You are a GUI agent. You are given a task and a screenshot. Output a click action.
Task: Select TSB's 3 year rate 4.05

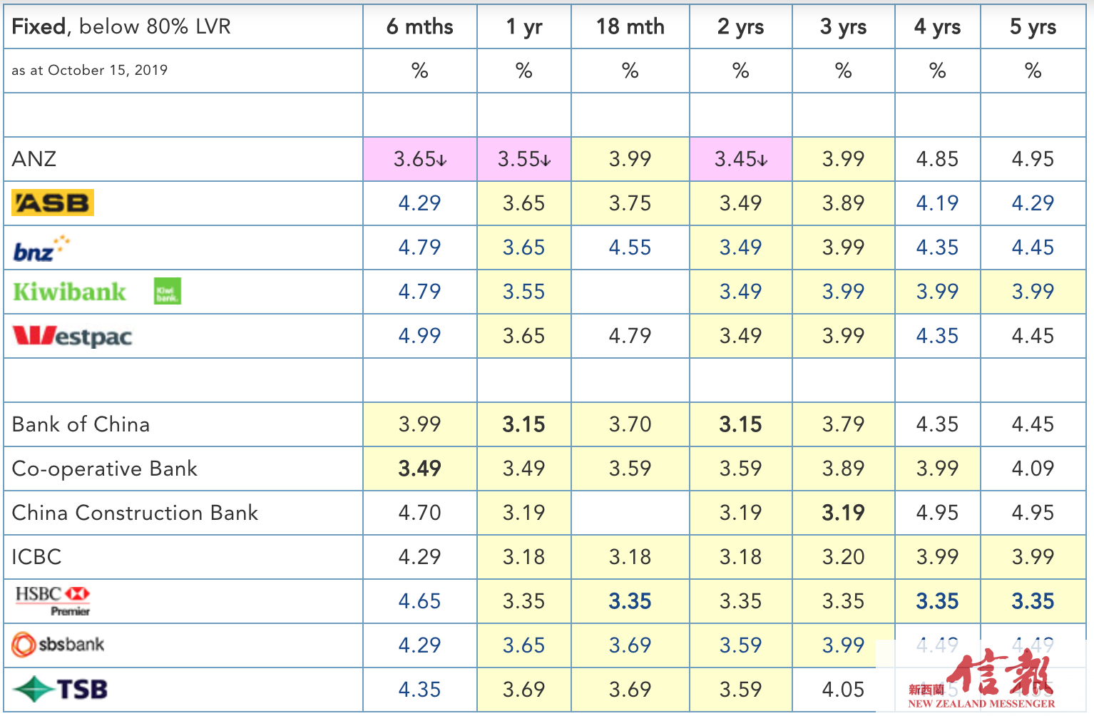click(844, 690)
